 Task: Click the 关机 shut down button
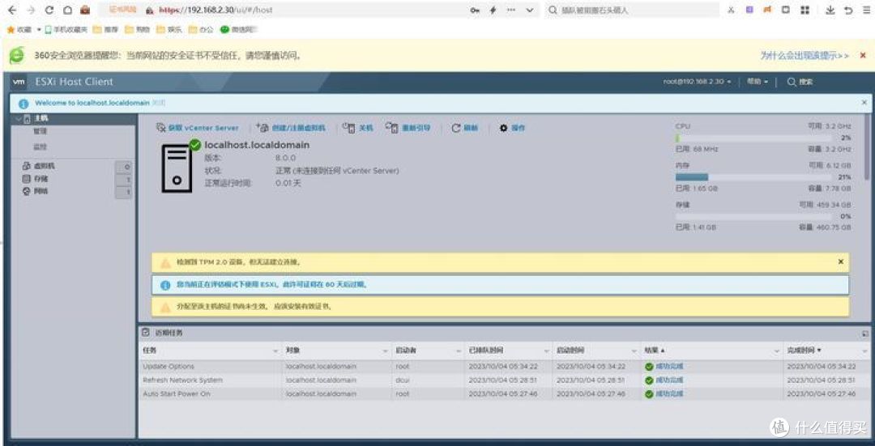coord(357,128)
